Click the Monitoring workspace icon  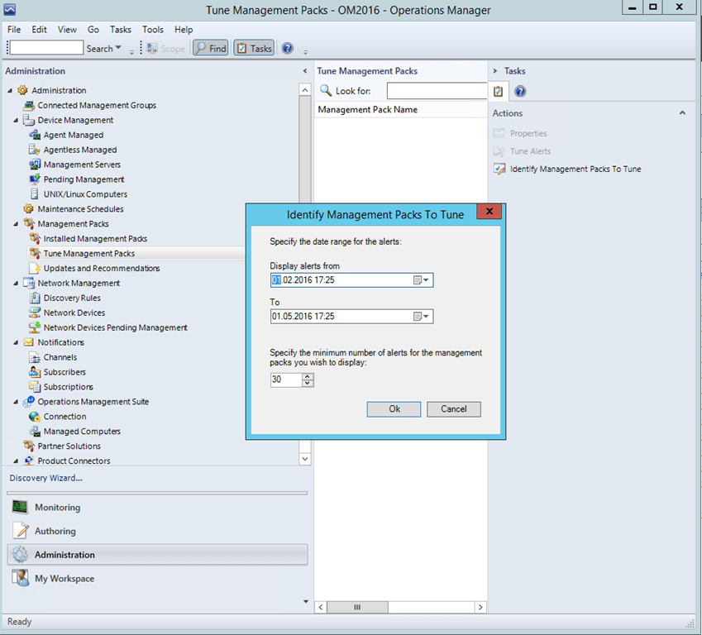tap(20, 508)
